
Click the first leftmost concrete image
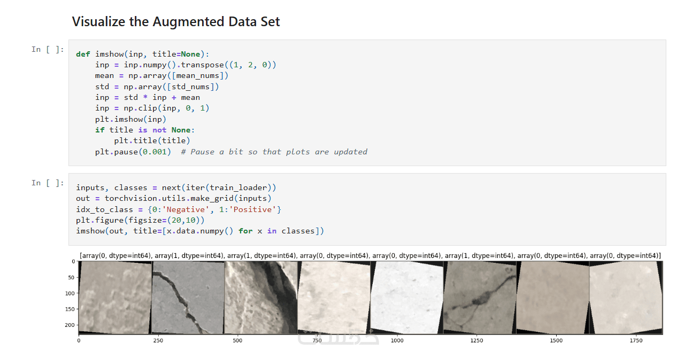115,298
